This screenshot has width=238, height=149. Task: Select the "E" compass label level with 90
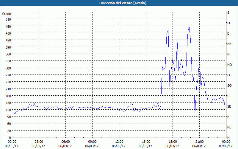[228, 117]
